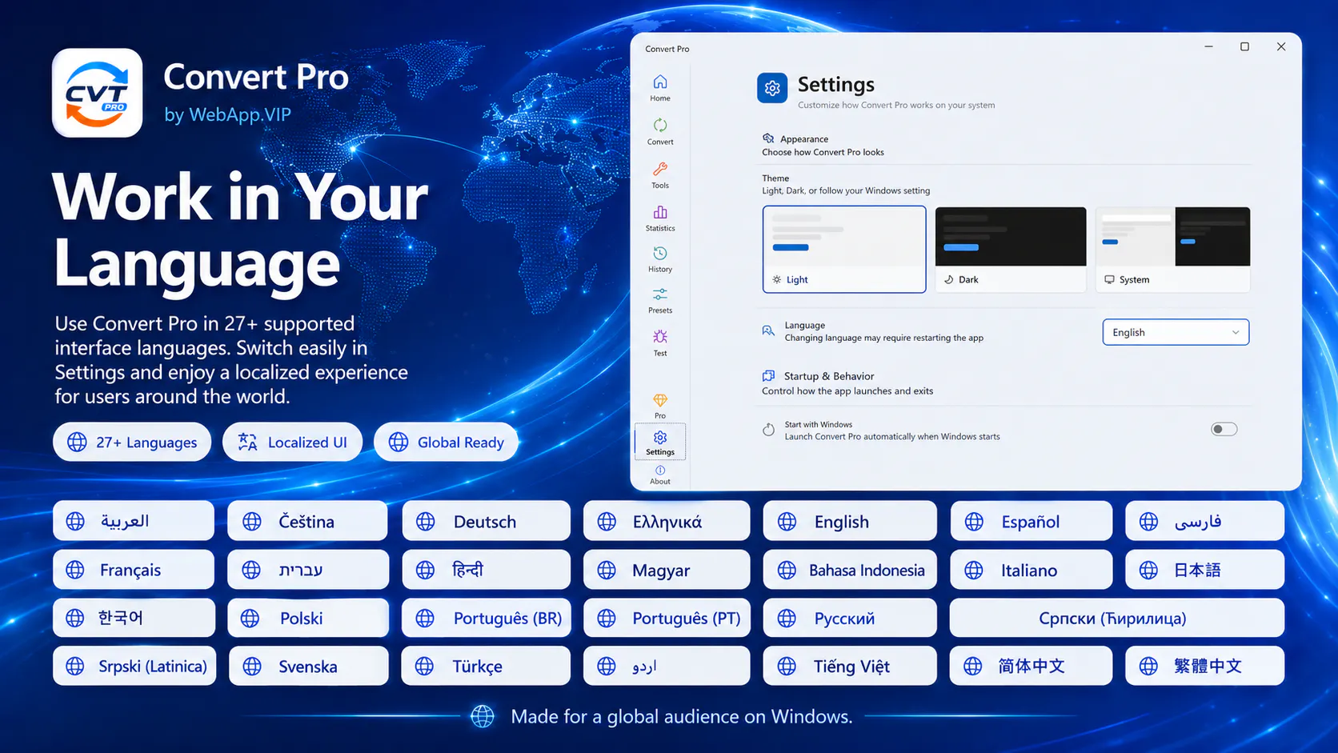Click the Startup & Behavior icon
This screenshot has width=1338, height=753.
(x=768, y=375)
